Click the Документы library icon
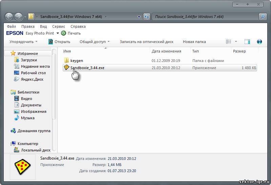The height and width of the screenshot is (185, 271). (x=17, y=105)
